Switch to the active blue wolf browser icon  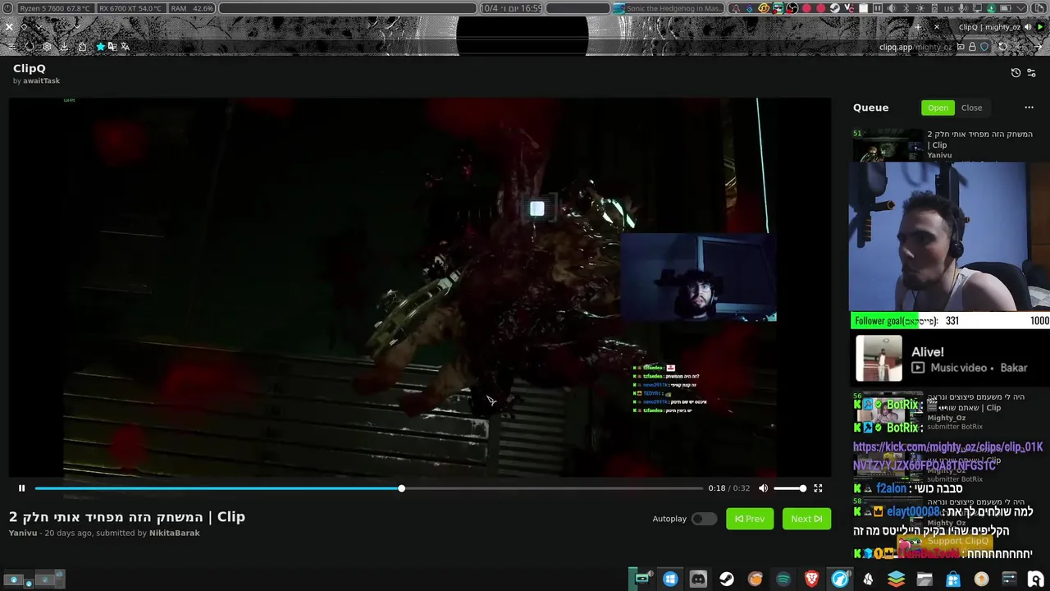point(840,580)
